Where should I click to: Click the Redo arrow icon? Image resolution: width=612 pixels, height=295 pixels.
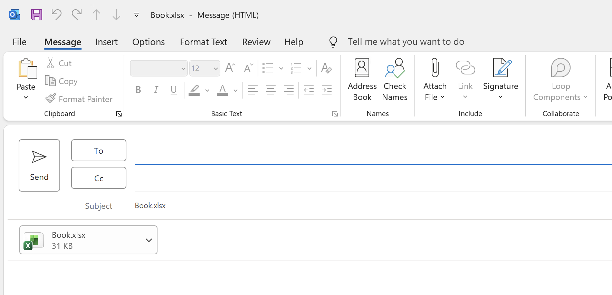pyautogui.click(x=77, y=15)
